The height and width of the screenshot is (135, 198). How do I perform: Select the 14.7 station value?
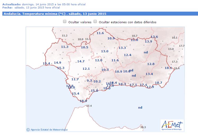[x=81, y=61]
